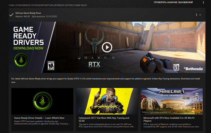Screen dimensions: 211x133
Task: Open the Game Ready Driver Details thumbnail
Action: tap(42, 101)
